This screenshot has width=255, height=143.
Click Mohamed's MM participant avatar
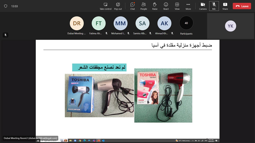(120, 23)
